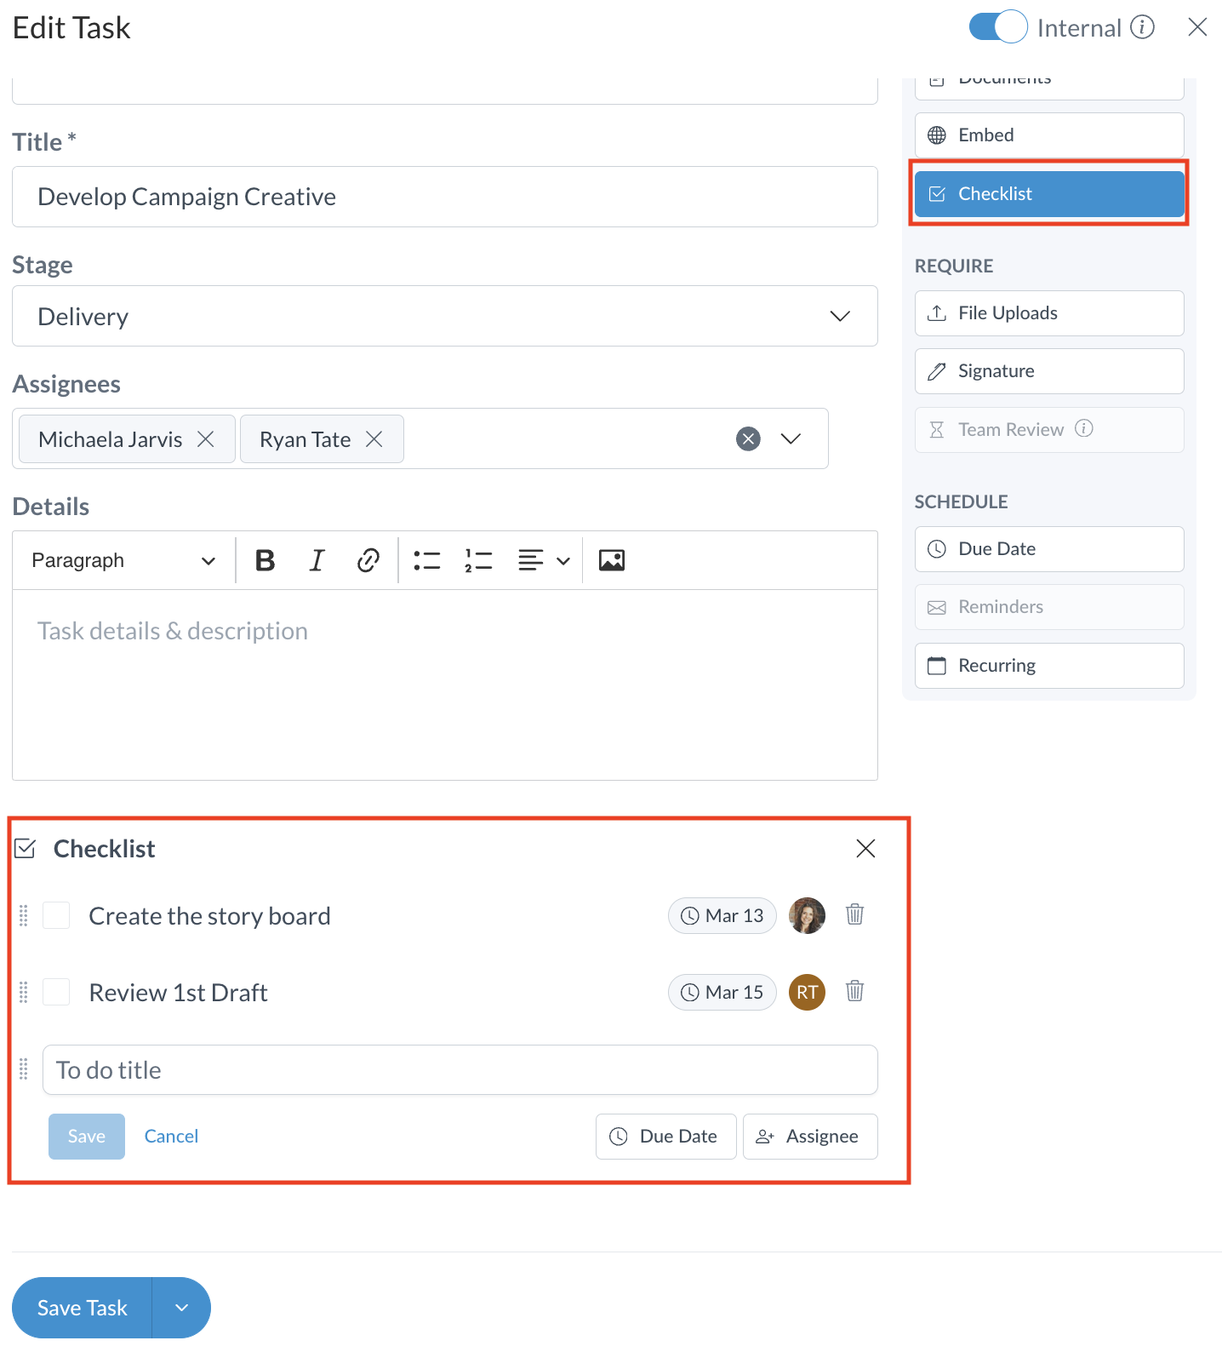Turn off the Internal toggle
Image resolution: width=1222 pixels, height=1352 pixels.
point(997,27)
